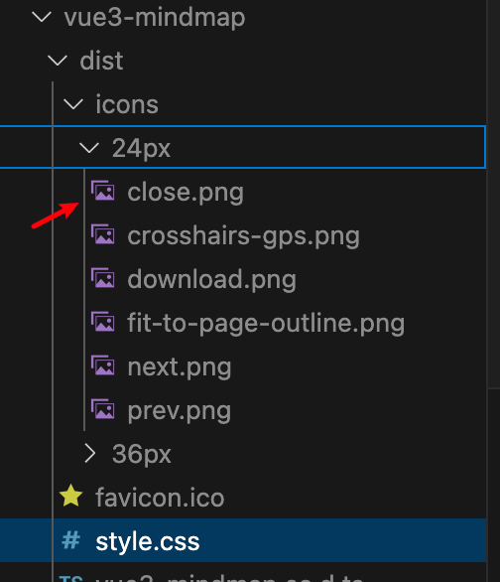Viewport: 500px width, 582px height.
Task: Click the image icon beside download.png
Action: [102, 278]
